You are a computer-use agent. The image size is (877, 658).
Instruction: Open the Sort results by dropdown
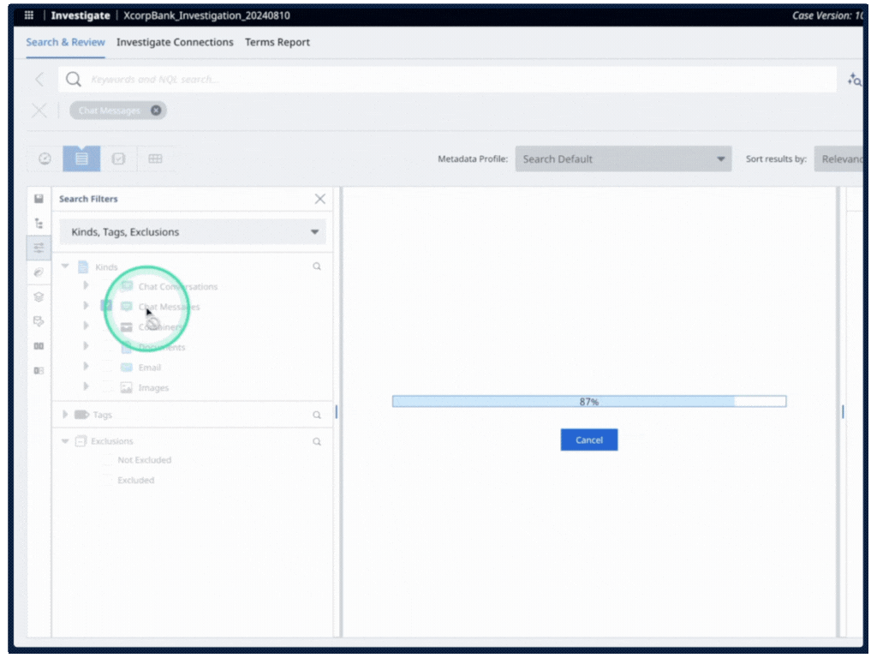(x=839, y=159)
